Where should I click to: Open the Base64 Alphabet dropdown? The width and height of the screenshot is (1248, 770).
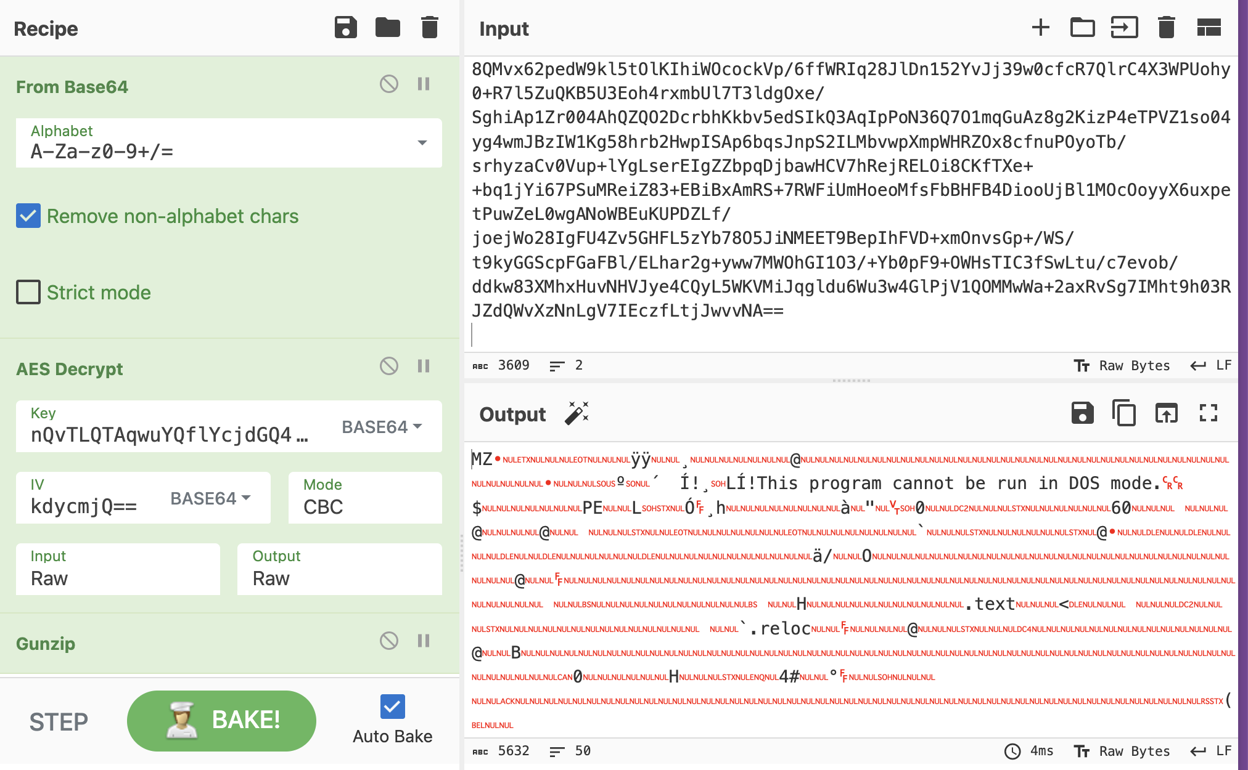pos(422,143)
